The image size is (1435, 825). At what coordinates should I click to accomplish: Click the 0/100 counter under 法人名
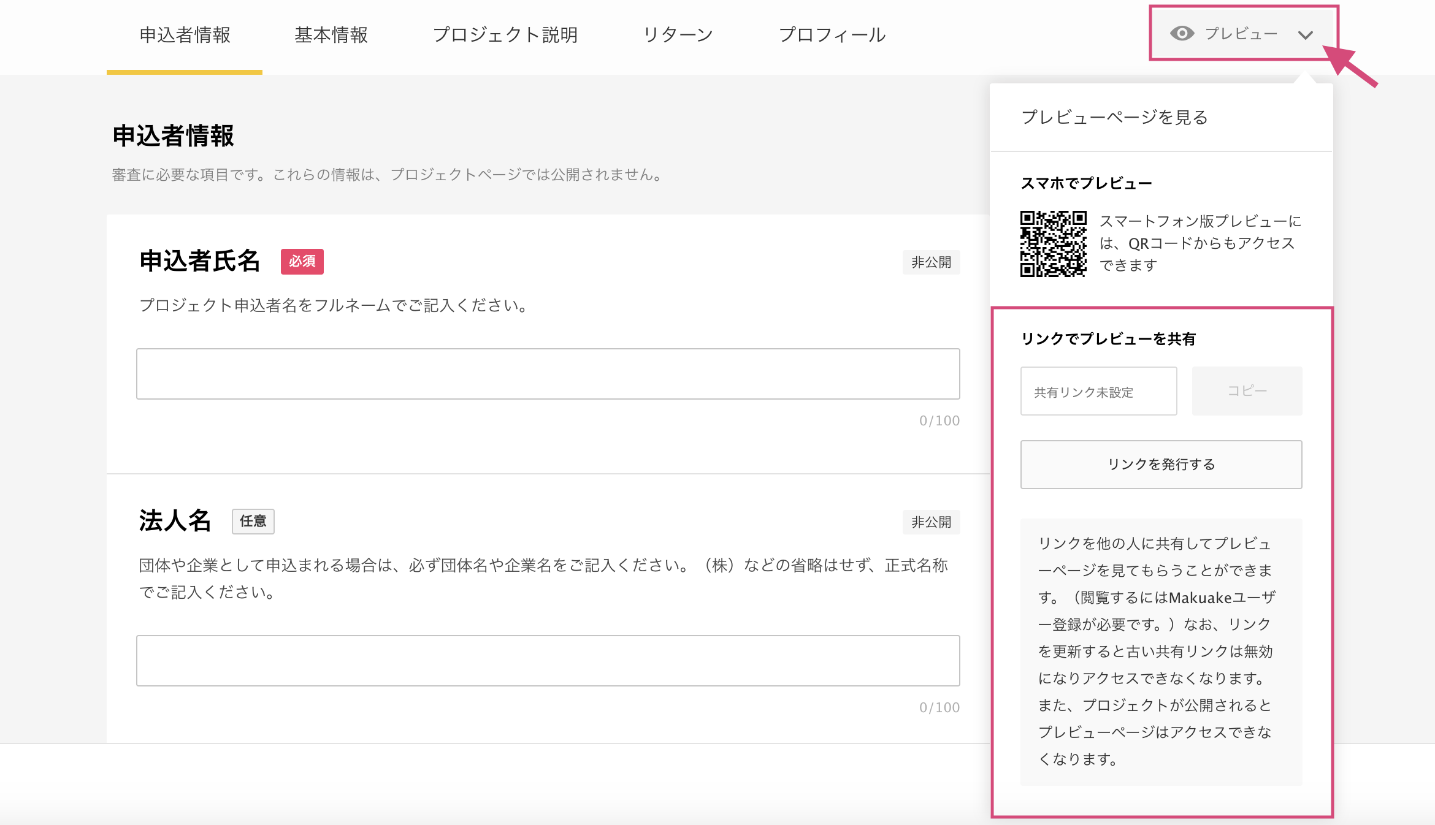click(939, 708)
